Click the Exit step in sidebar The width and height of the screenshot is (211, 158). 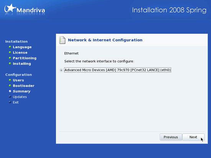coord(16,102)
